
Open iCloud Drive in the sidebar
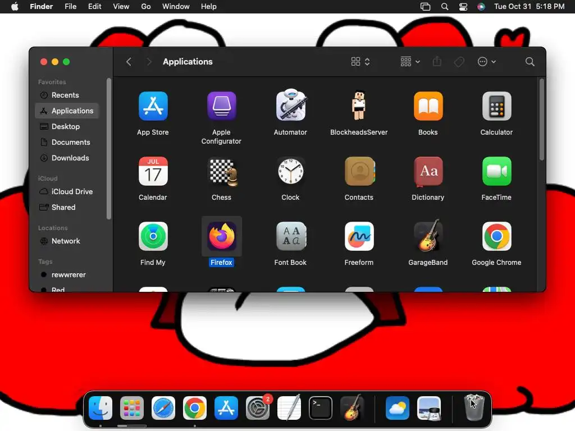(67, 192)
